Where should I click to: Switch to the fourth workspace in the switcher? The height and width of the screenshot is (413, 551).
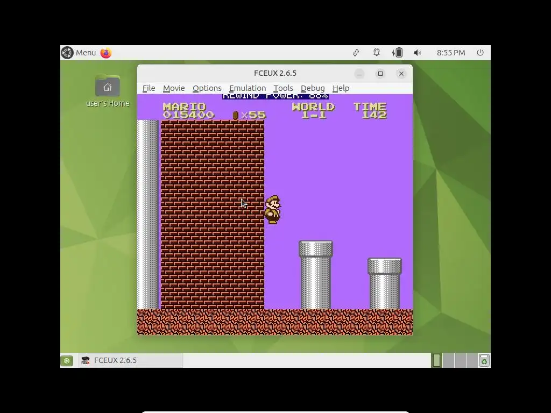[471, 360]
